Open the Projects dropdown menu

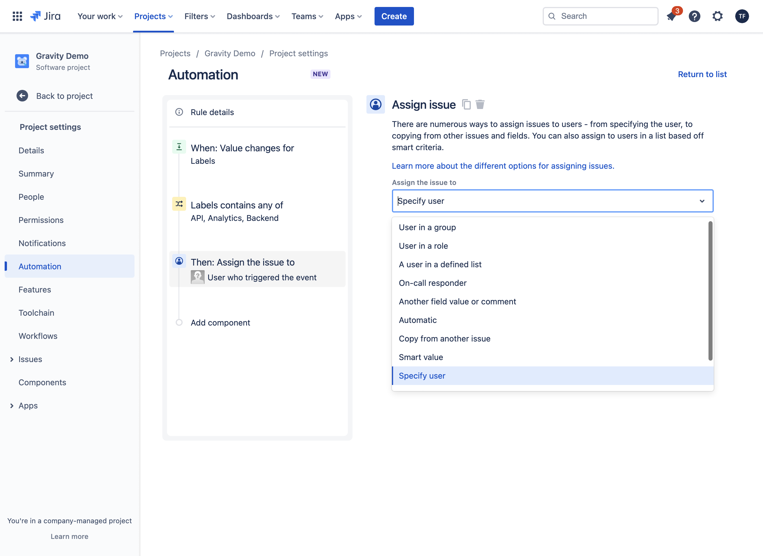click(153, 16)
